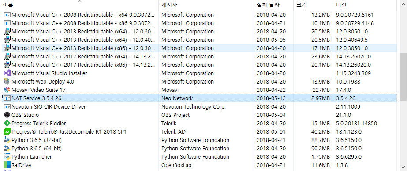Select the Python Launcher name
The image size is (407, 171).
32,156
